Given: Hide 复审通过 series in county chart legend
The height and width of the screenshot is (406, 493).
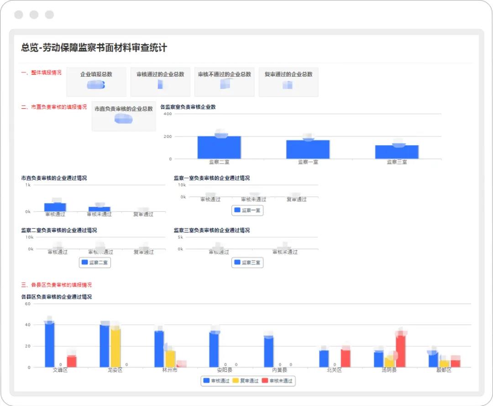Looking at the screenshot, I should point(246,380).
